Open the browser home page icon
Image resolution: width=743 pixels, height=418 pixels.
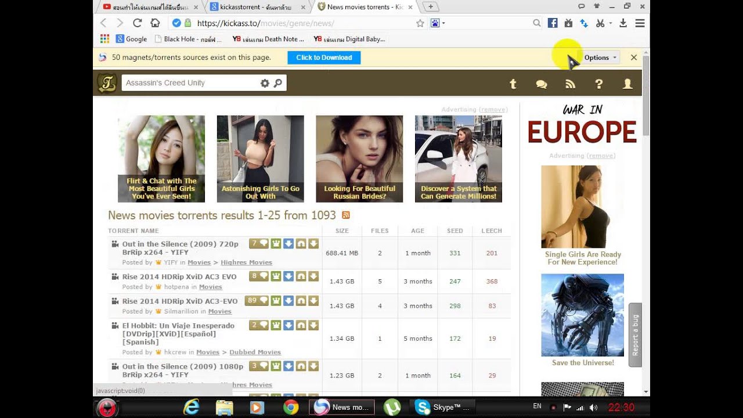coord(155,23)
